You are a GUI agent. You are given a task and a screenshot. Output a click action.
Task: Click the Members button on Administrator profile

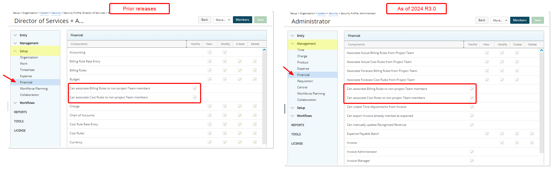point(519,20)
